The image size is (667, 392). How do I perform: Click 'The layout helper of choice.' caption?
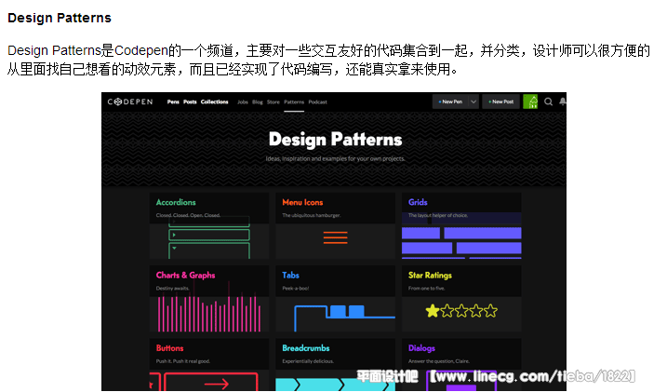tap(438, 215)
